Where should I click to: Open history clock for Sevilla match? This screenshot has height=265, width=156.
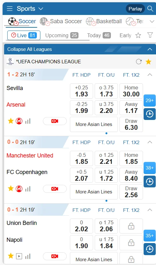[150, 114]
